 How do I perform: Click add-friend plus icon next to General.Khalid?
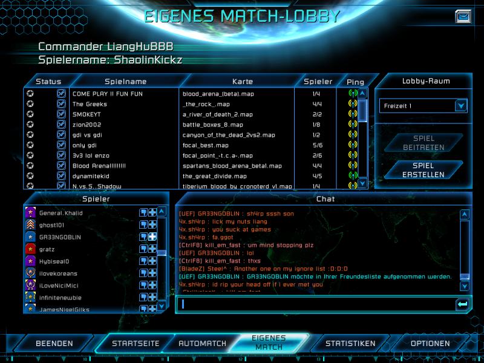(152, 212)
